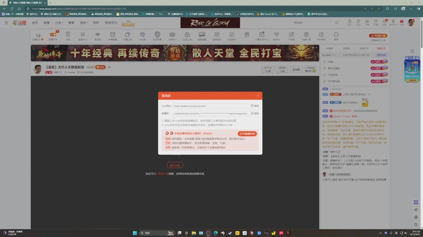Open the user avatar menu in header
The width and height of the screenshot is (423, 237).
point(411,23)
